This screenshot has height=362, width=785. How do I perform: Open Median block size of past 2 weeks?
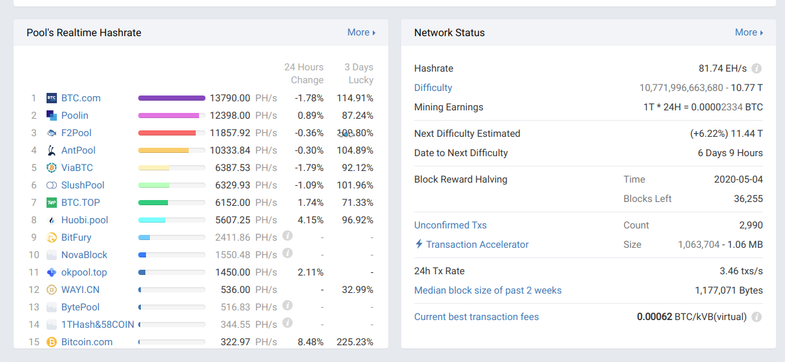pyautogui.click(x=488, y=290)
